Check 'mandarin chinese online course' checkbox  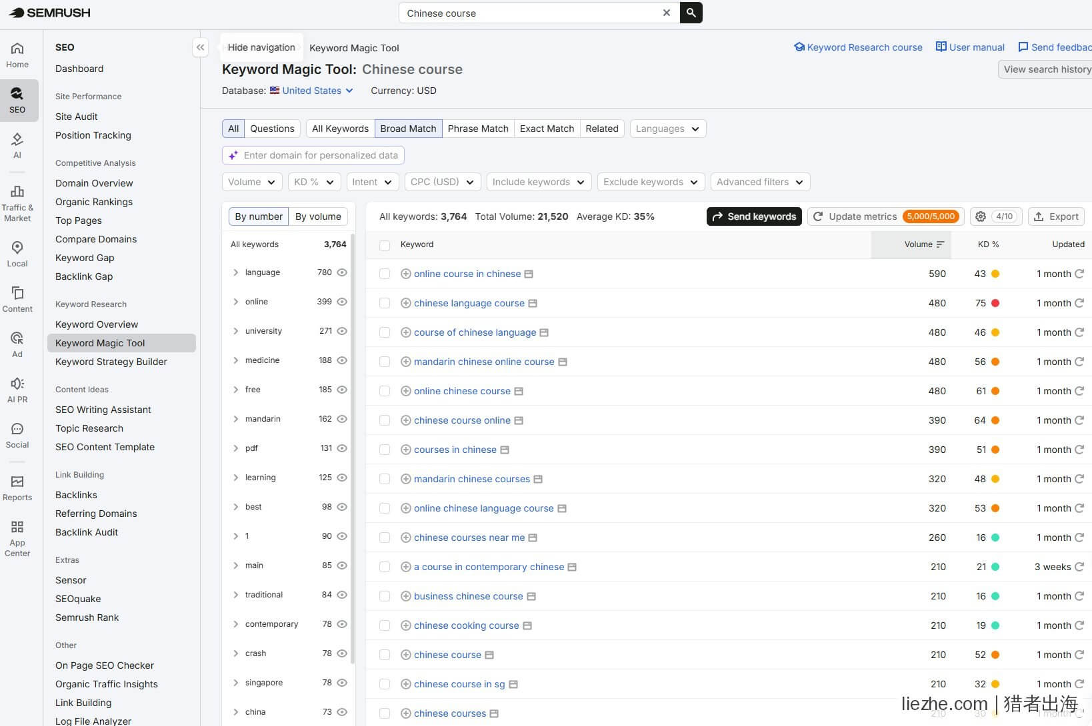tap(385, 362)
